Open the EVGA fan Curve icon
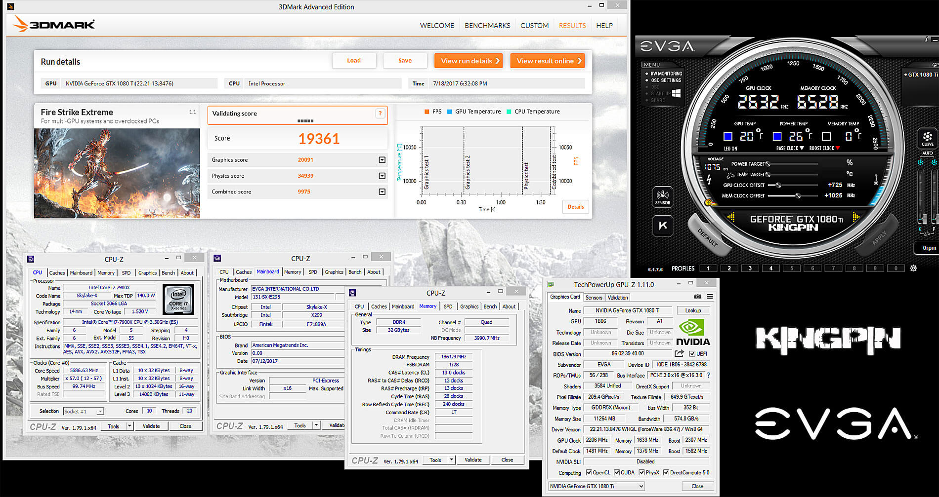The width and height of the screenshot is (939, 497). tap(927, 138)
